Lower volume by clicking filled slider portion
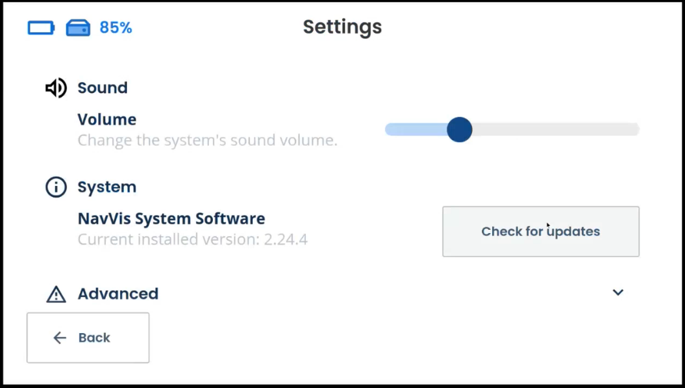Viewport: 685px width, 388px height. 415,130
